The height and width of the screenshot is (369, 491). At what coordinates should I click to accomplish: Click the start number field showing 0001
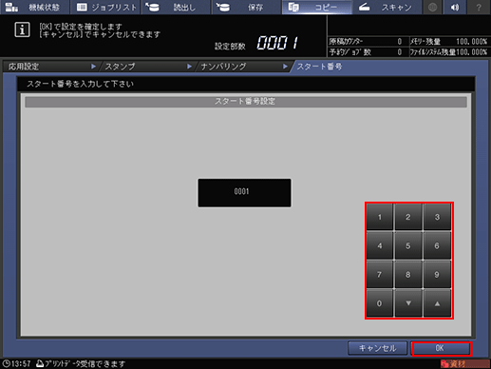(x=244, y=193)
